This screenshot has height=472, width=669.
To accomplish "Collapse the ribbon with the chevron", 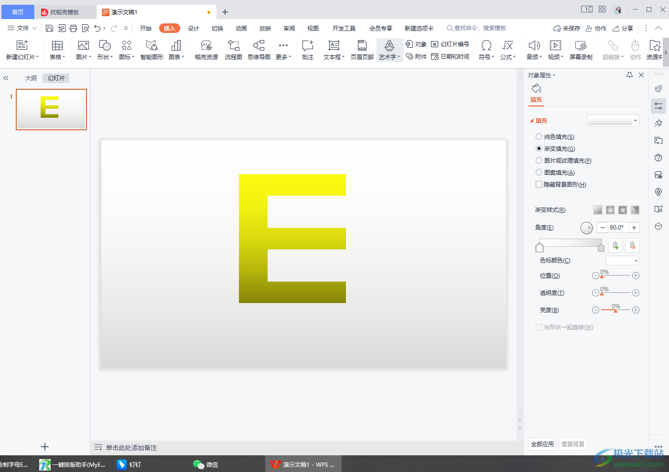I will tap(658, 28).
